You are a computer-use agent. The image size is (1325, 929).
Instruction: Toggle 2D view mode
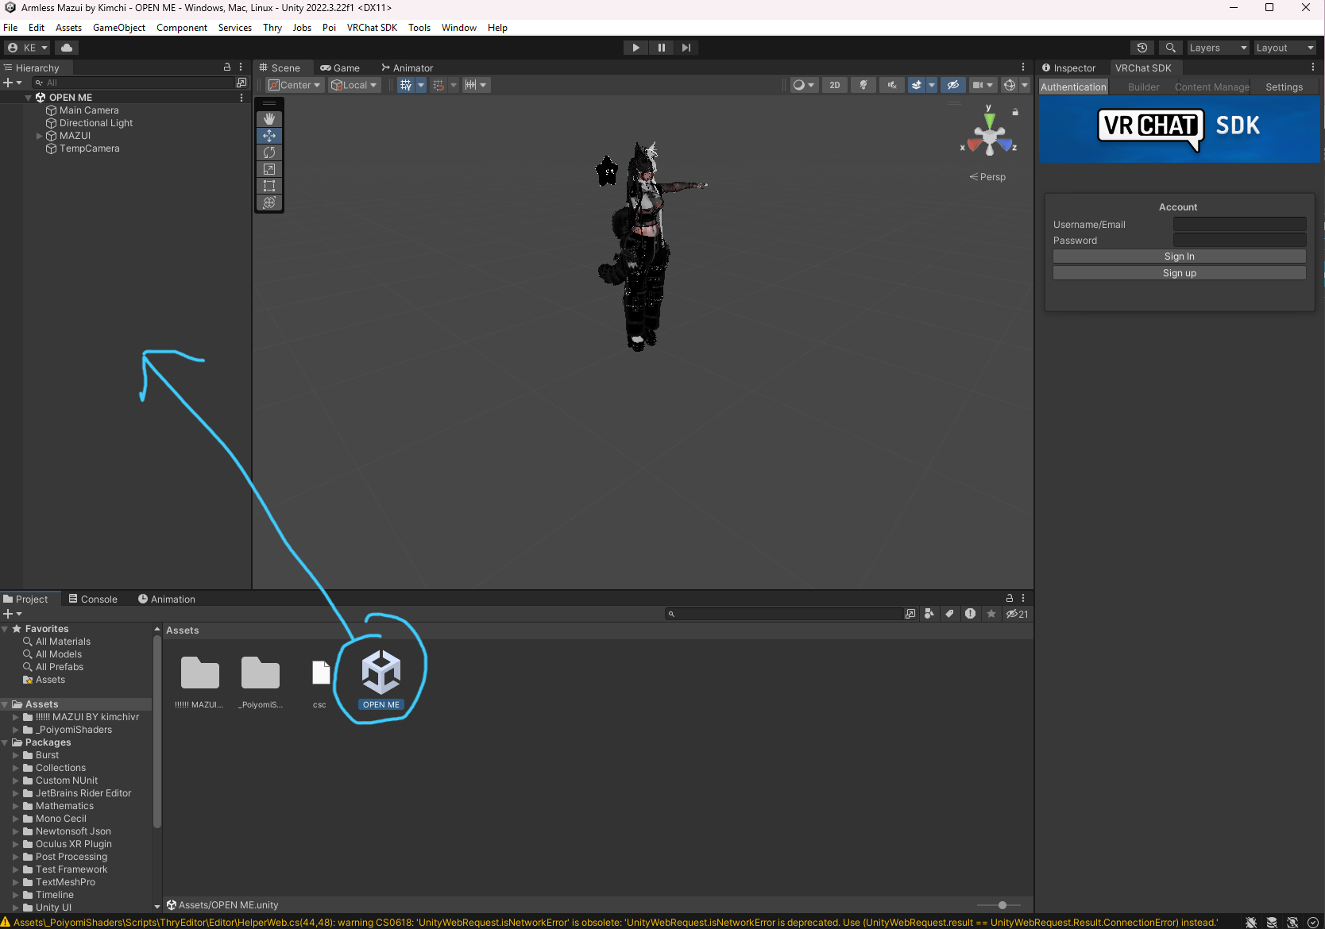click(x=834, y=85)
